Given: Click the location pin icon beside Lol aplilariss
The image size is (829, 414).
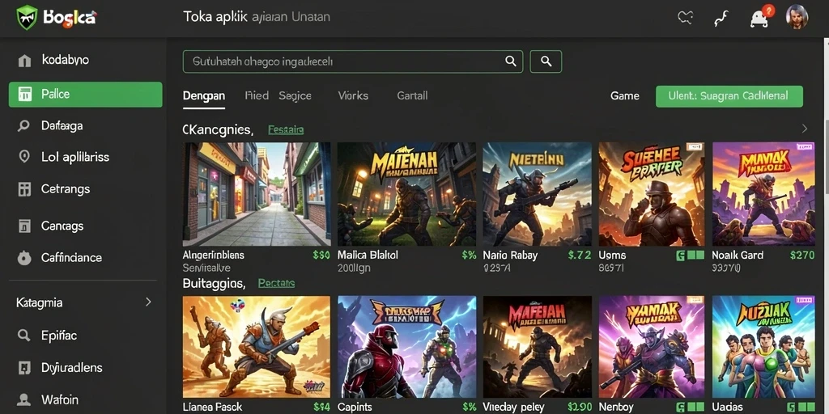Looking at the screenshot, I should coord(23,157).
